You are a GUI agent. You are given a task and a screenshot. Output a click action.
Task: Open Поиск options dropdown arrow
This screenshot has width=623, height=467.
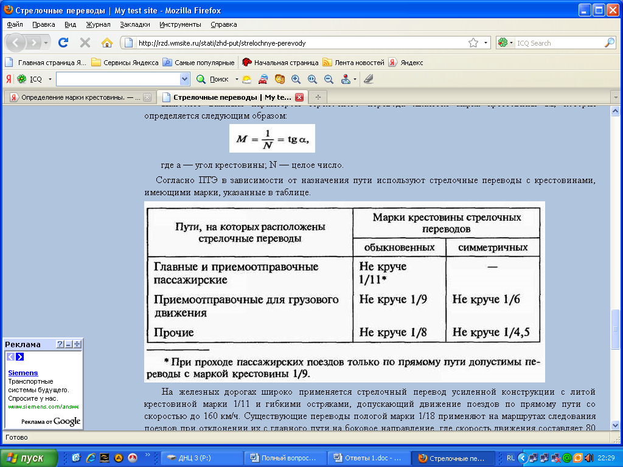pos(237,80)
